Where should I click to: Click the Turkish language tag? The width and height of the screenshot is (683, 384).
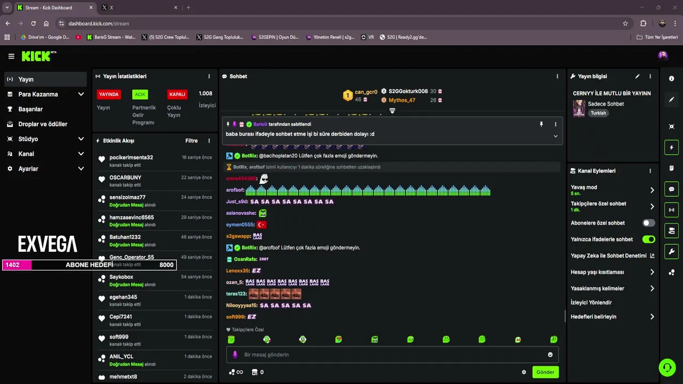point(598,113)
